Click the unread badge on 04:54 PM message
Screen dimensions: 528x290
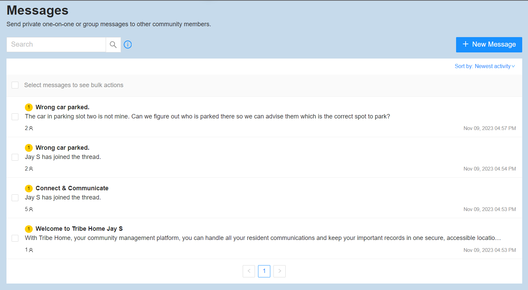[29, 148]
